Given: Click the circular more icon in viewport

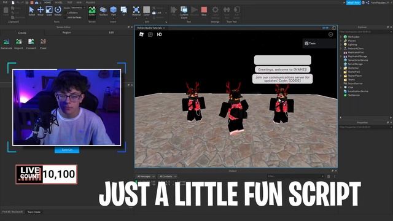Looking at the screenshot, I should pyautogui.click(x=330, y=34).
